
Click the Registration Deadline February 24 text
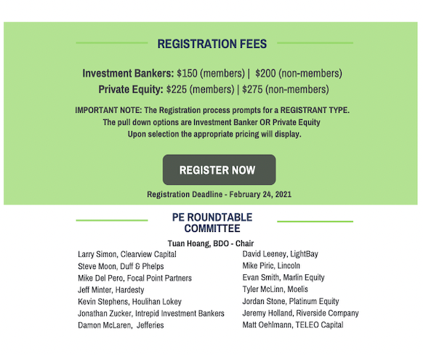click(x=219, y=194)
